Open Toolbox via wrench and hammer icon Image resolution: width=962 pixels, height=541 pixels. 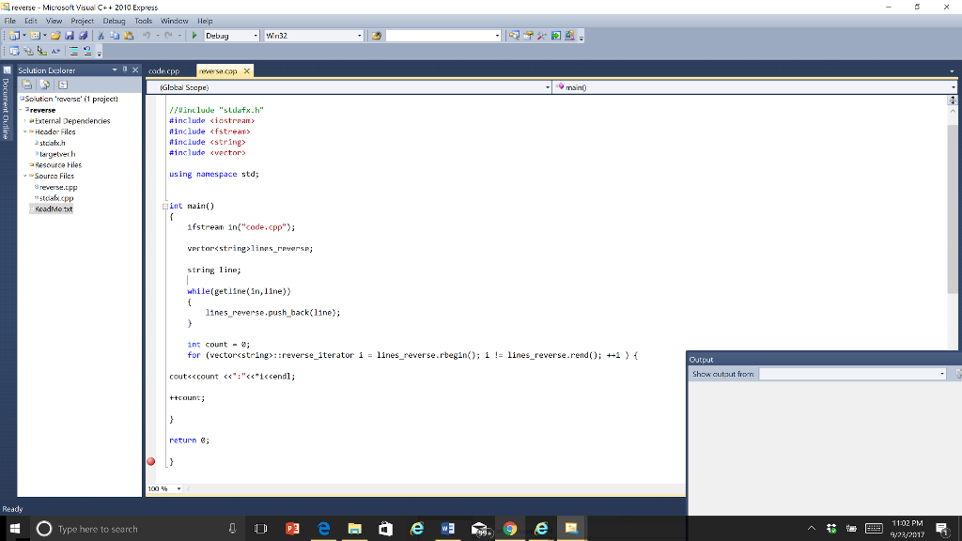(x=542, y=36)
